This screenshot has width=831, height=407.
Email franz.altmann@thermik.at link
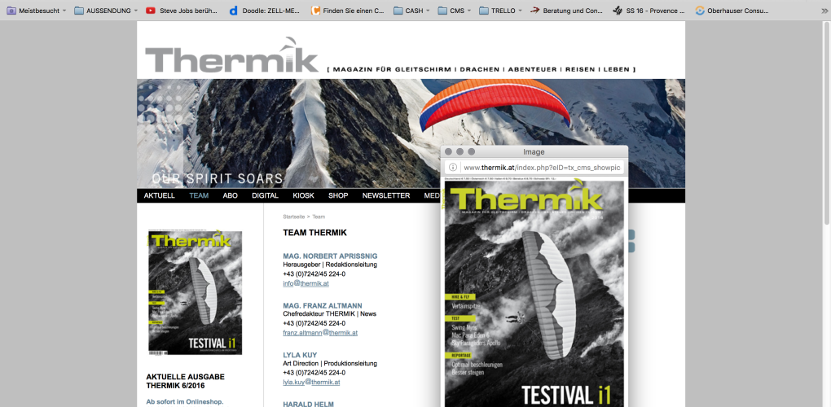pyautogui.click(x=320, y=333)
